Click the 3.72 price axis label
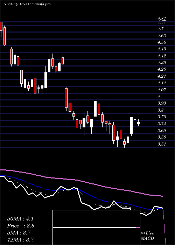Screen dimensions: 175x245 [162, 124]
